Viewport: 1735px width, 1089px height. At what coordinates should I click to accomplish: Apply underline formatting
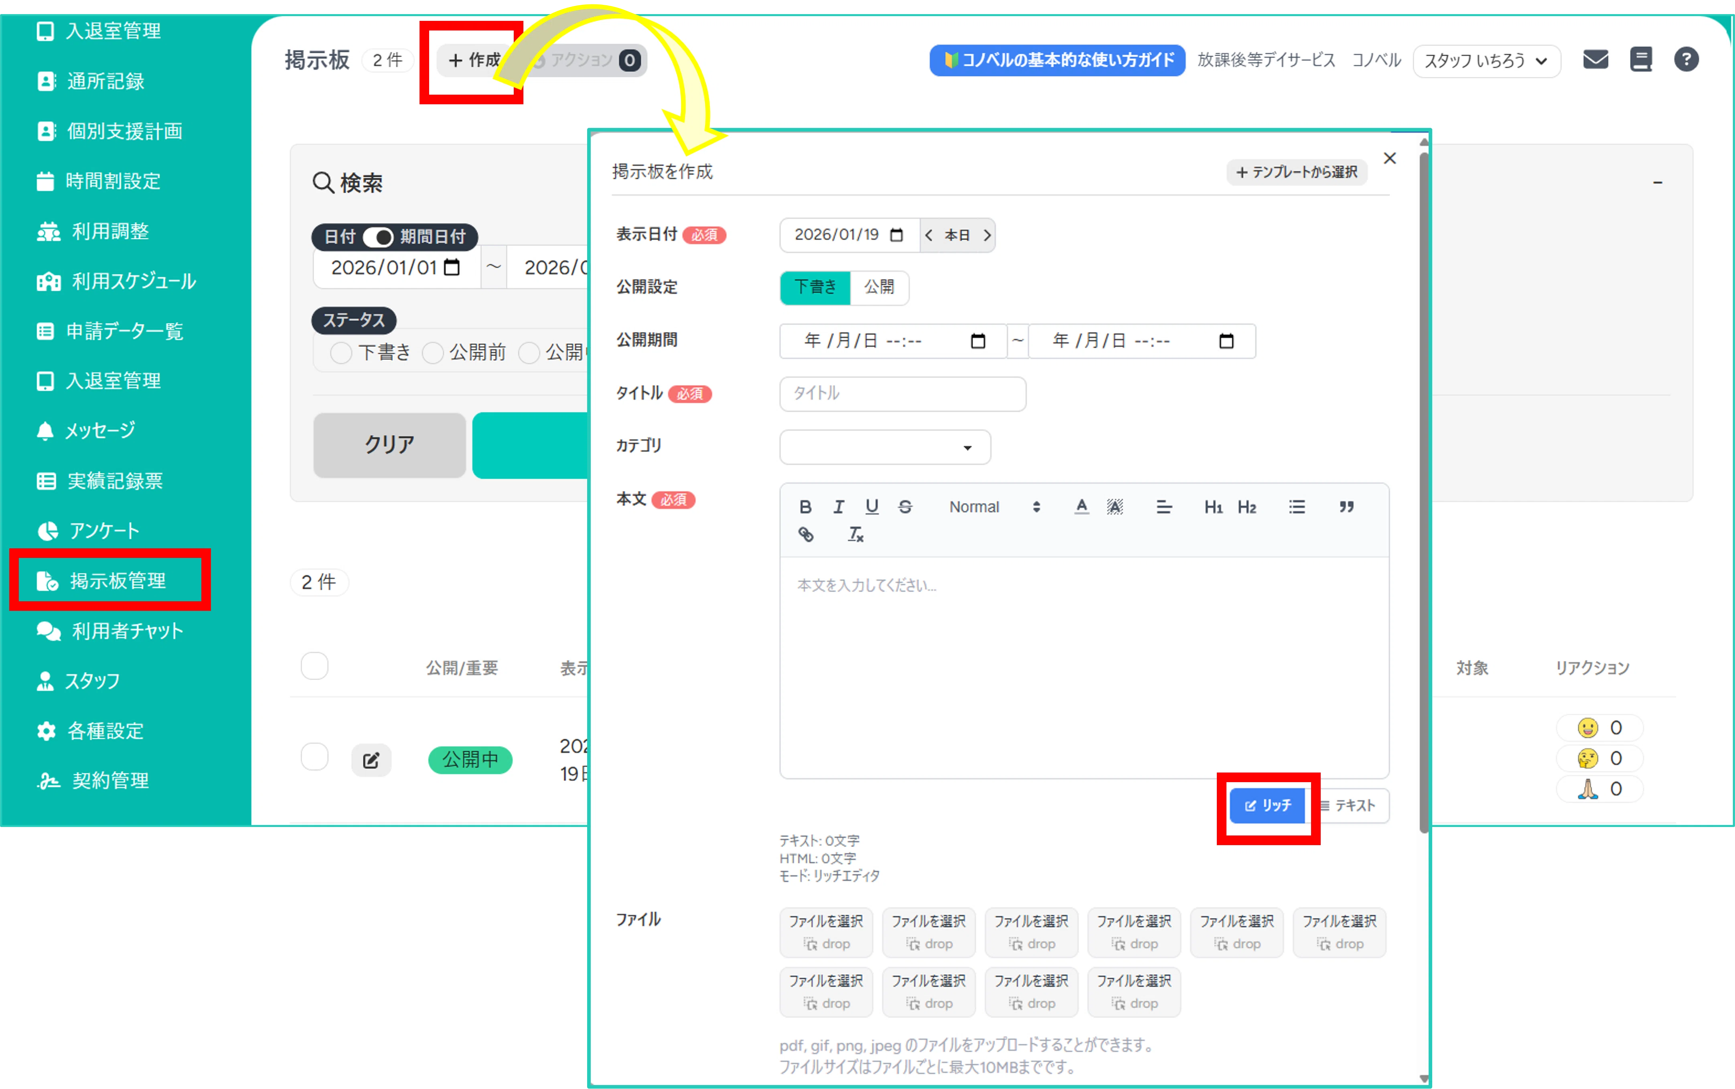872,507
